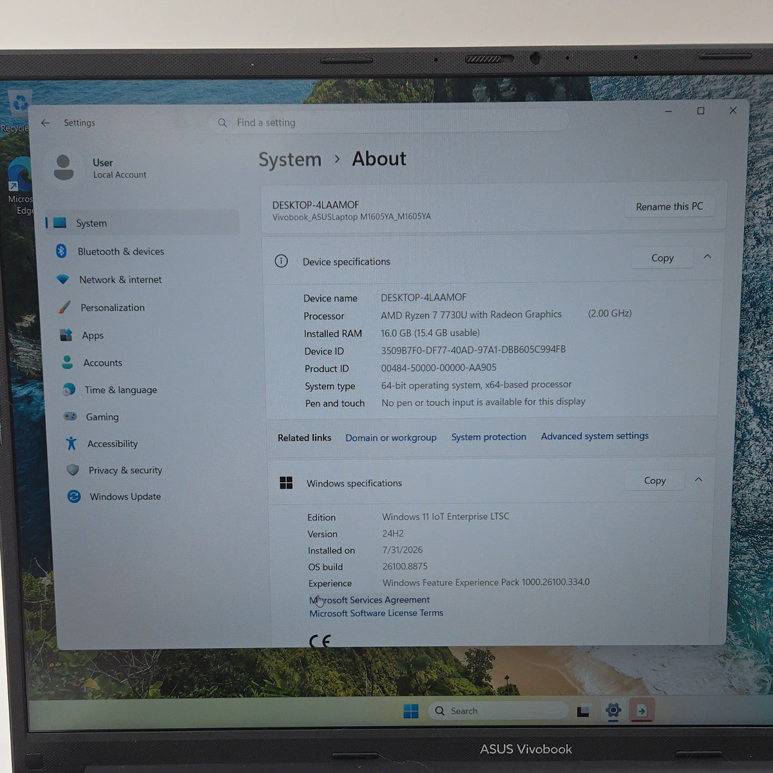773x773 pixels.
Task: Click the Network wifi icon in sidebar
Action: pyautogui.click(x=62, y=280)
